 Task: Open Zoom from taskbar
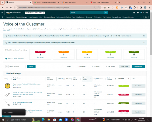(x=66, y=120)
